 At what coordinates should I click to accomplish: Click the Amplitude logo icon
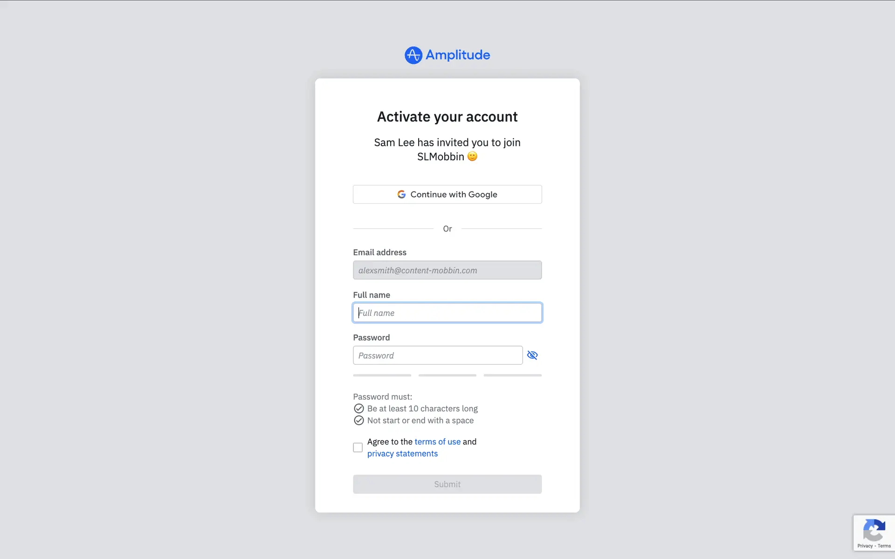click(413, 55)
